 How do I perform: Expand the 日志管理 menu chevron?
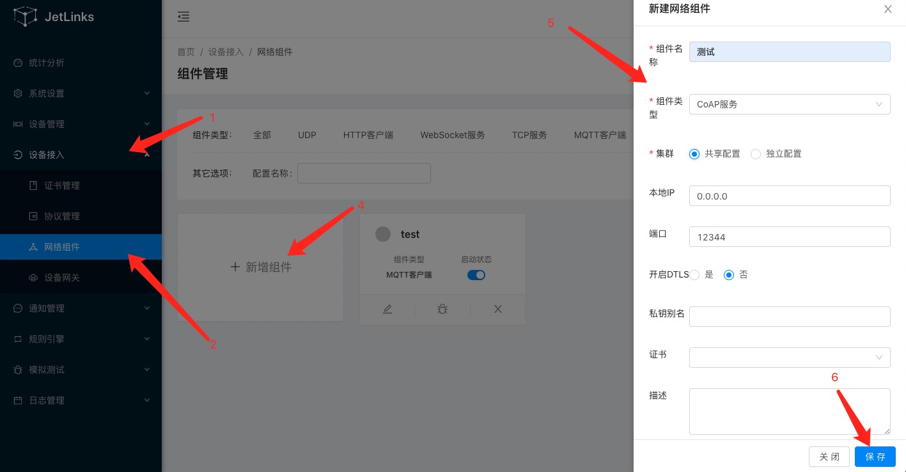147,400
